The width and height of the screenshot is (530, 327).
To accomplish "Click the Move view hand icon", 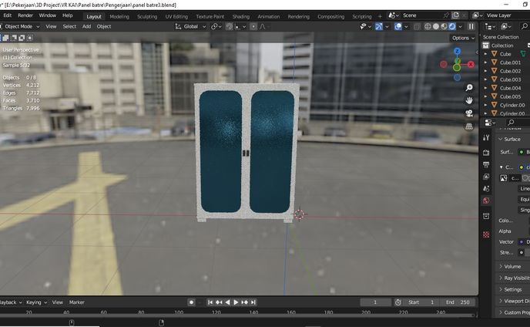I will pyautogui.click(x=469, y=100).
